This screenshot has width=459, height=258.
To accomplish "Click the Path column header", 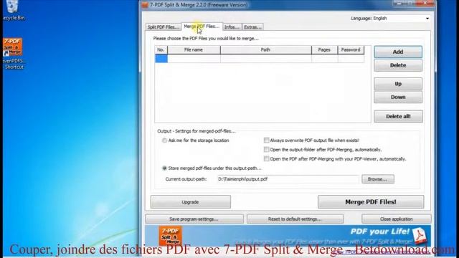I will click(x=266, y=50).
